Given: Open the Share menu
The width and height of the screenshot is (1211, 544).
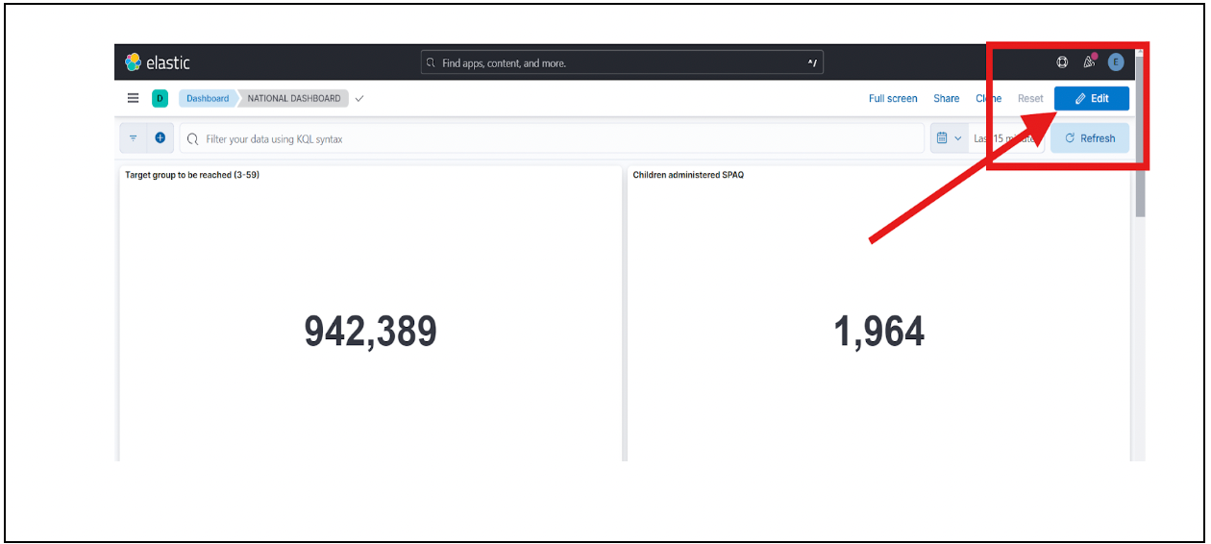Looking at the screenshot, I should pos(946,98).
